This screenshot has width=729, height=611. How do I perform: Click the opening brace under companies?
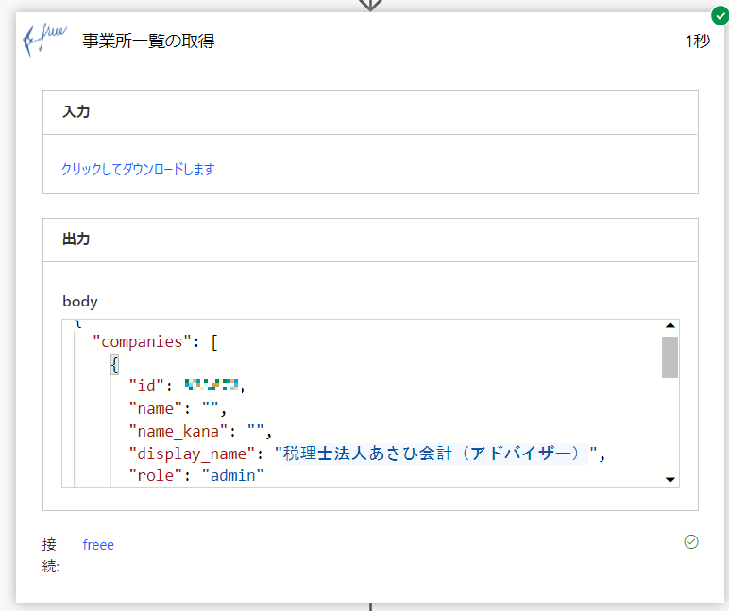click(x=114, y=364)
